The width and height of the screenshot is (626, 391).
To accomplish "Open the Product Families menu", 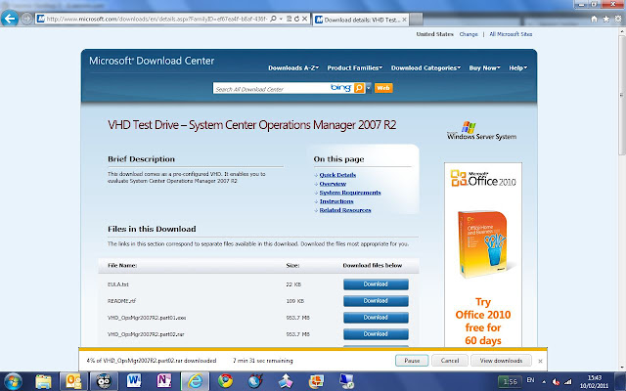I will point(355,67).
